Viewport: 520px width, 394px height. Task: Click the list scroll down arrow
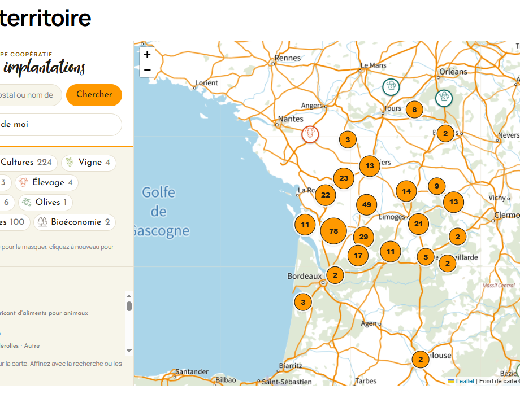(129, 351)
